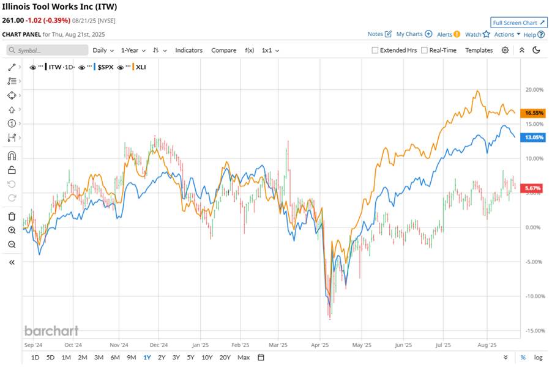Open the Indicators panel
This screenshot has width=552, height=368.
[188, 50]
